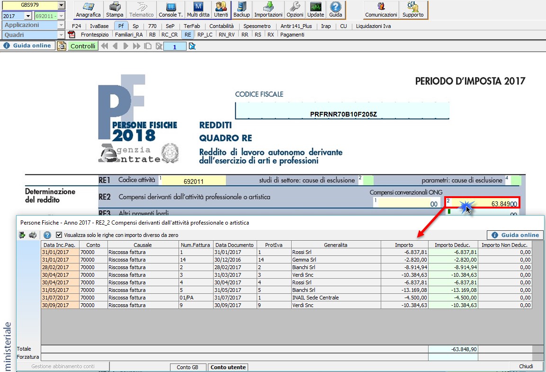Click the 'Importo Deduc.' column header

click(453, 245)
